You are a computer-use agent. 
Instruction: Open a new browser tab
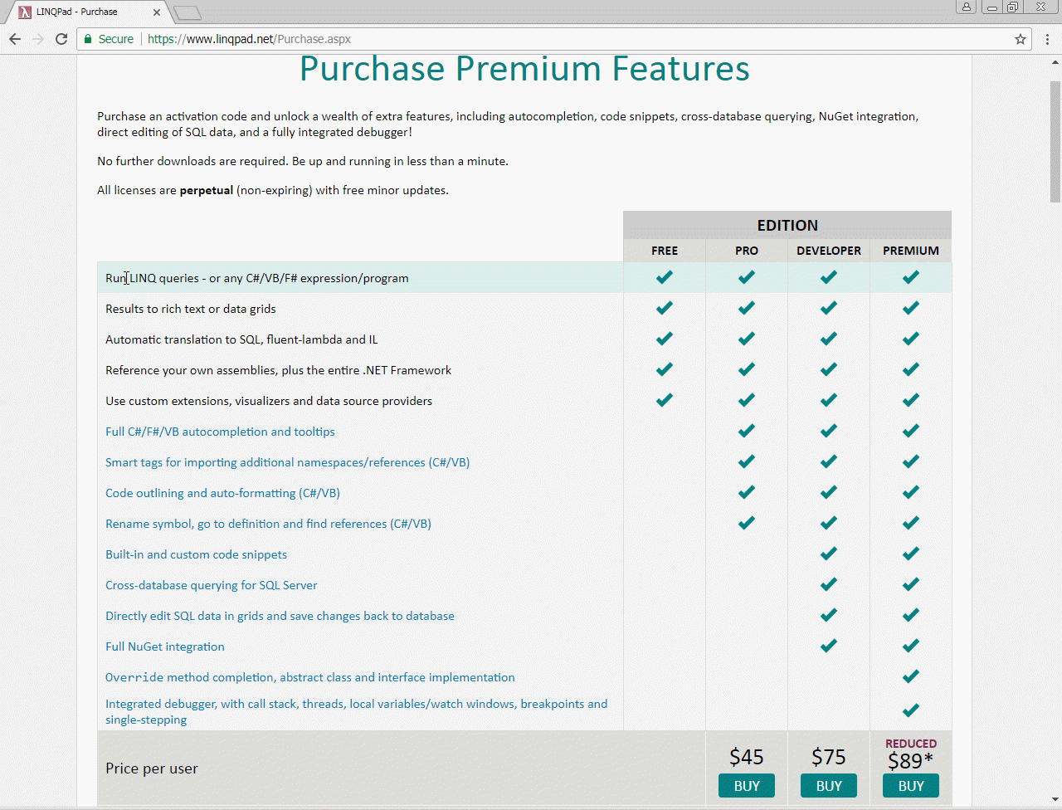point(188,12)
